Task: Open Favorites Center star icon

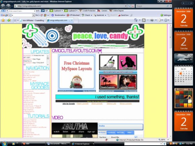Action: [x=3, y=20]
